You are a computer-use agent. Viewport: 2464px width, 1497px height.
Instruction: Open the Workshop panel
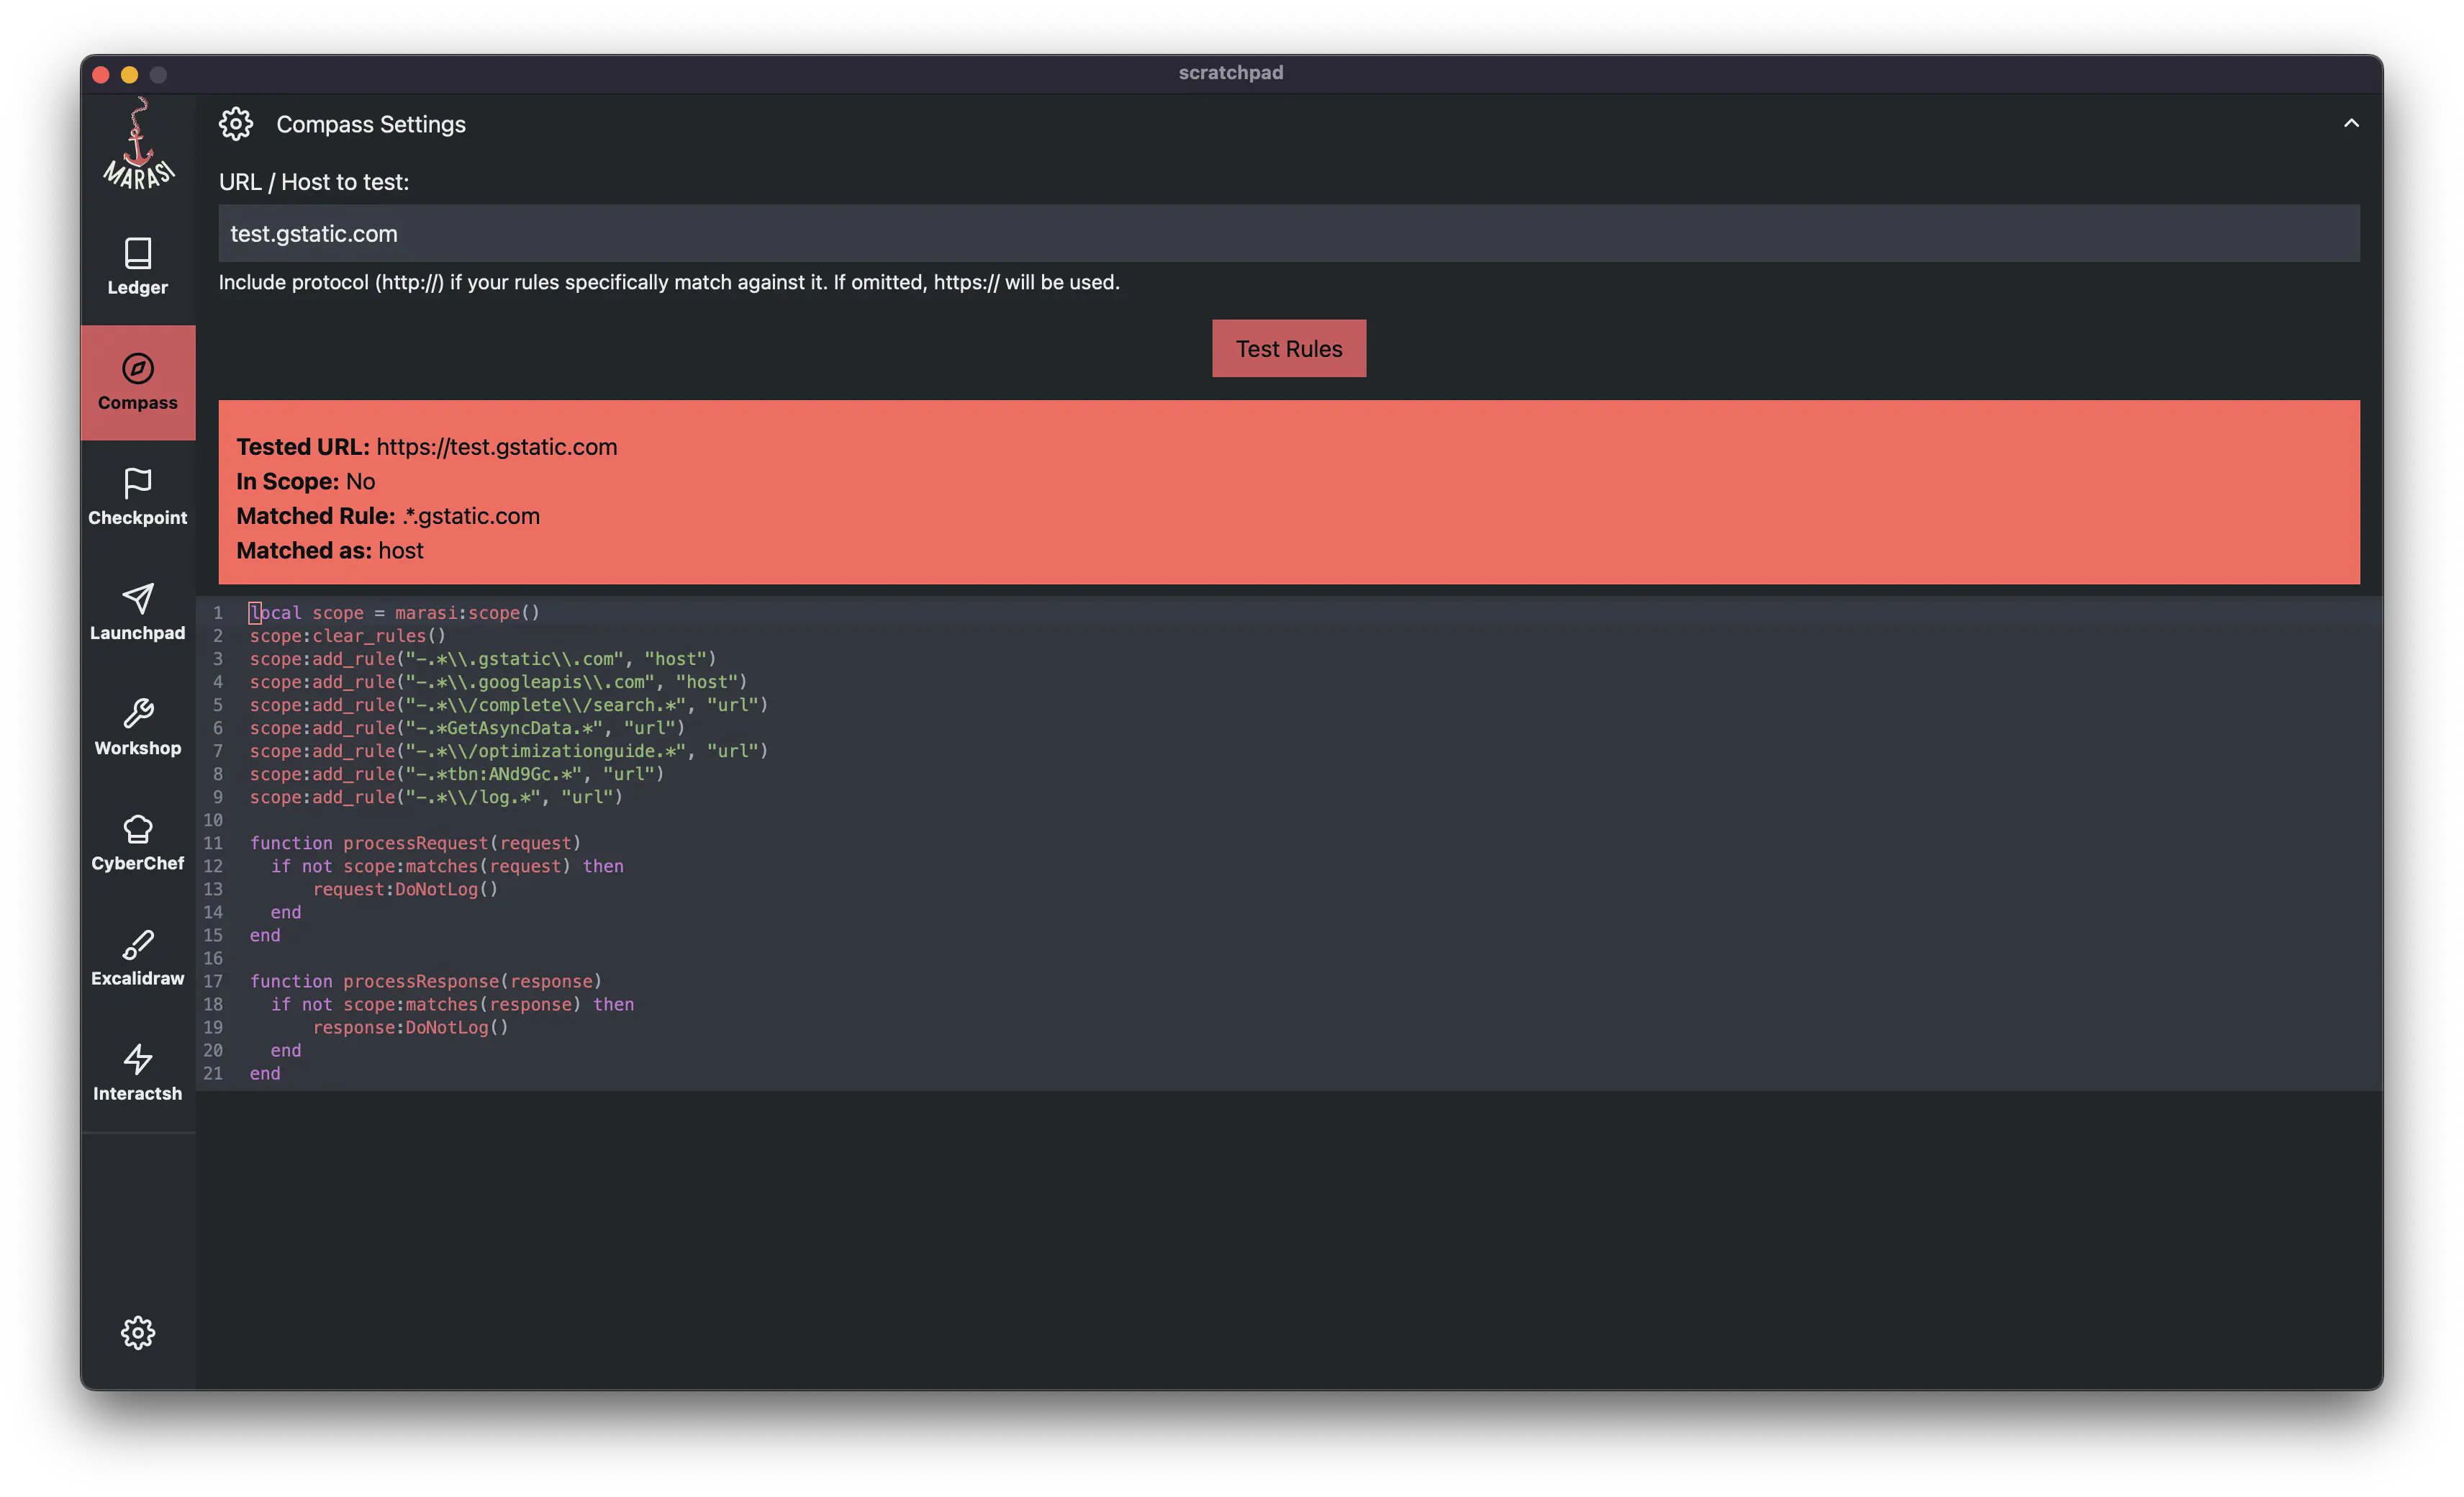(137, 728)
